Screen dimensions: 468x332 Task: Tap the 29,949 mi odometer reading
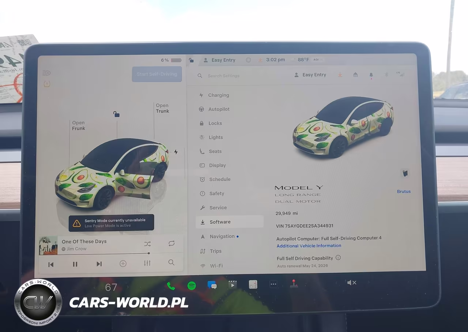click(287, 213)
